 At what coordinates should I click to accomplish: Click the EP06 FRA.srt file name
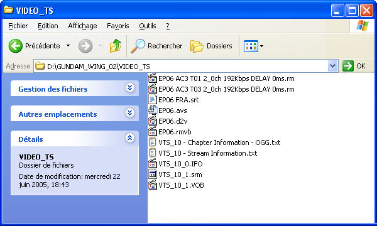coord(178,100)
